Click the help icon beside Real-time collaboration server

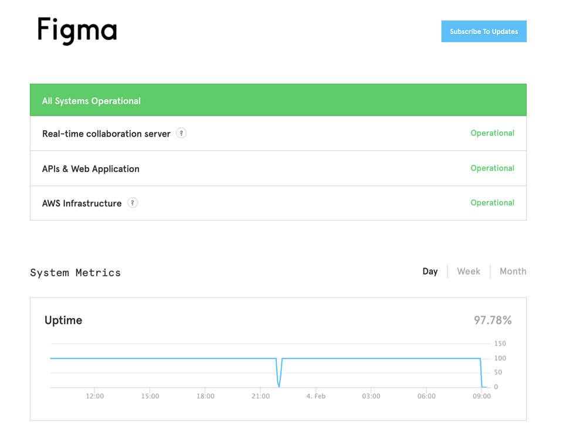tap(181, 133)
